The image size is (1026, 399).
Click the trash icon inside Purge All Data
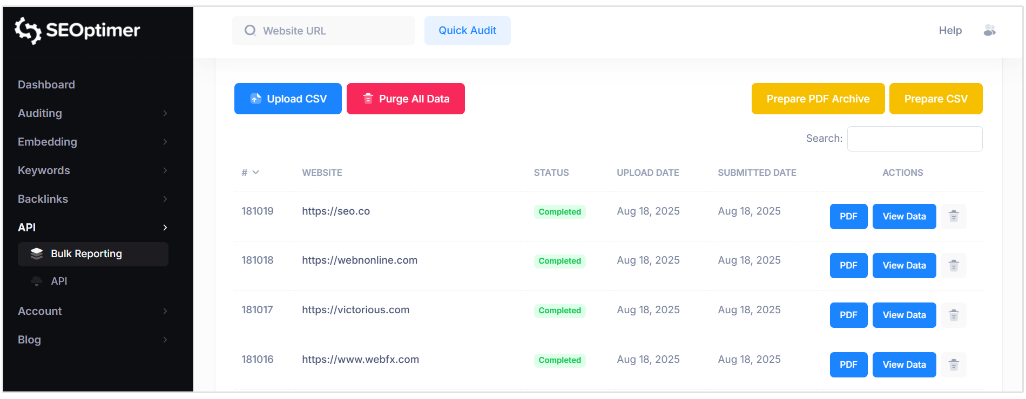(368, 99)
